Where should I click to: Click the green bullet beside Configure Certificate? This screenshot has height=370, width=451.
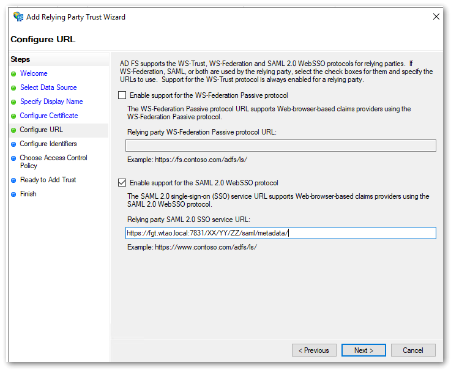click(13, 116)
